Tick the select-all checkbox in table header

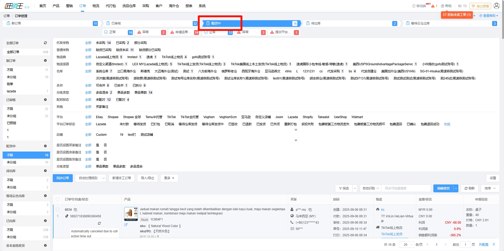[58, 199]
